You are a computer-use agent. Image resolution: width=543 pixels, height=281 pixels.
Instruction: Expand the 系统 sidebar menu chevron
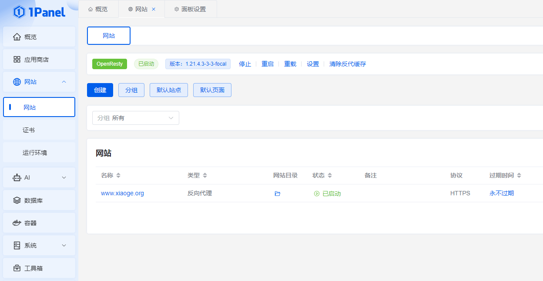[x=64, y=245]
